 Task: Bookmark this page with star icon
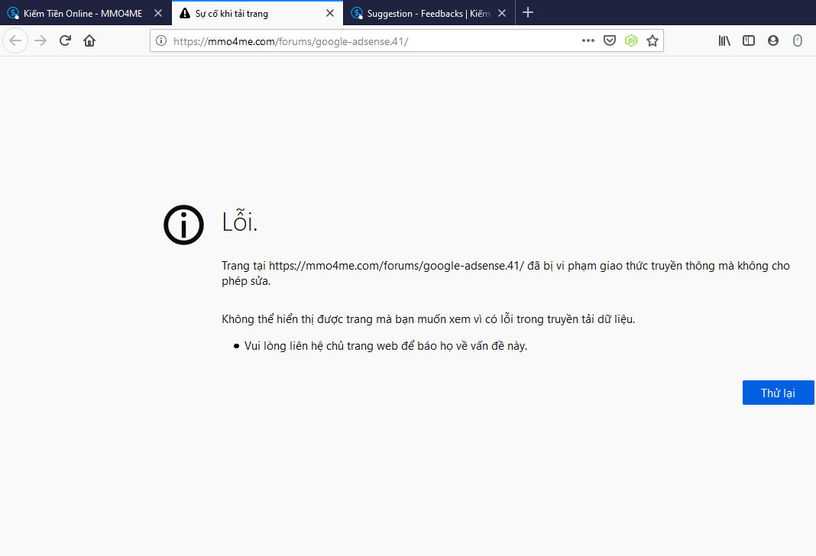(652, 40)
